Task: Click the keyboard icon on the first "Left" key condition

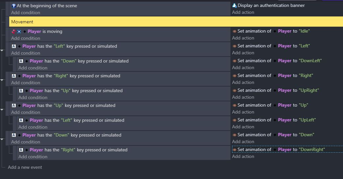Action: pos(14,46)
